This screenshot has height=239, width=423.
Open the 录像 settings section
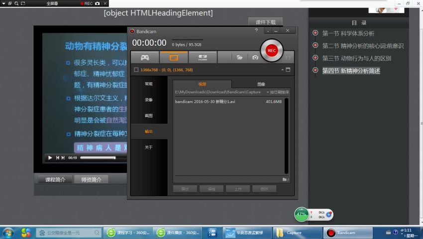(x=149, y=100)
